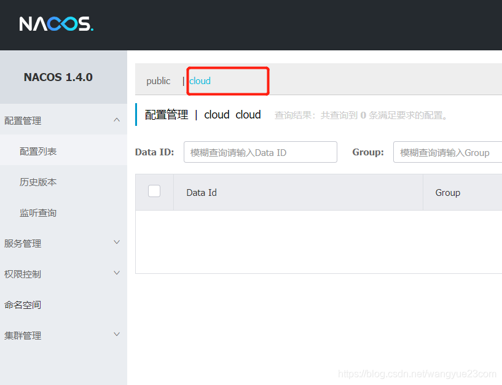Select the public namespace tab
Screen dimensions: 502x385
(158, 81)
